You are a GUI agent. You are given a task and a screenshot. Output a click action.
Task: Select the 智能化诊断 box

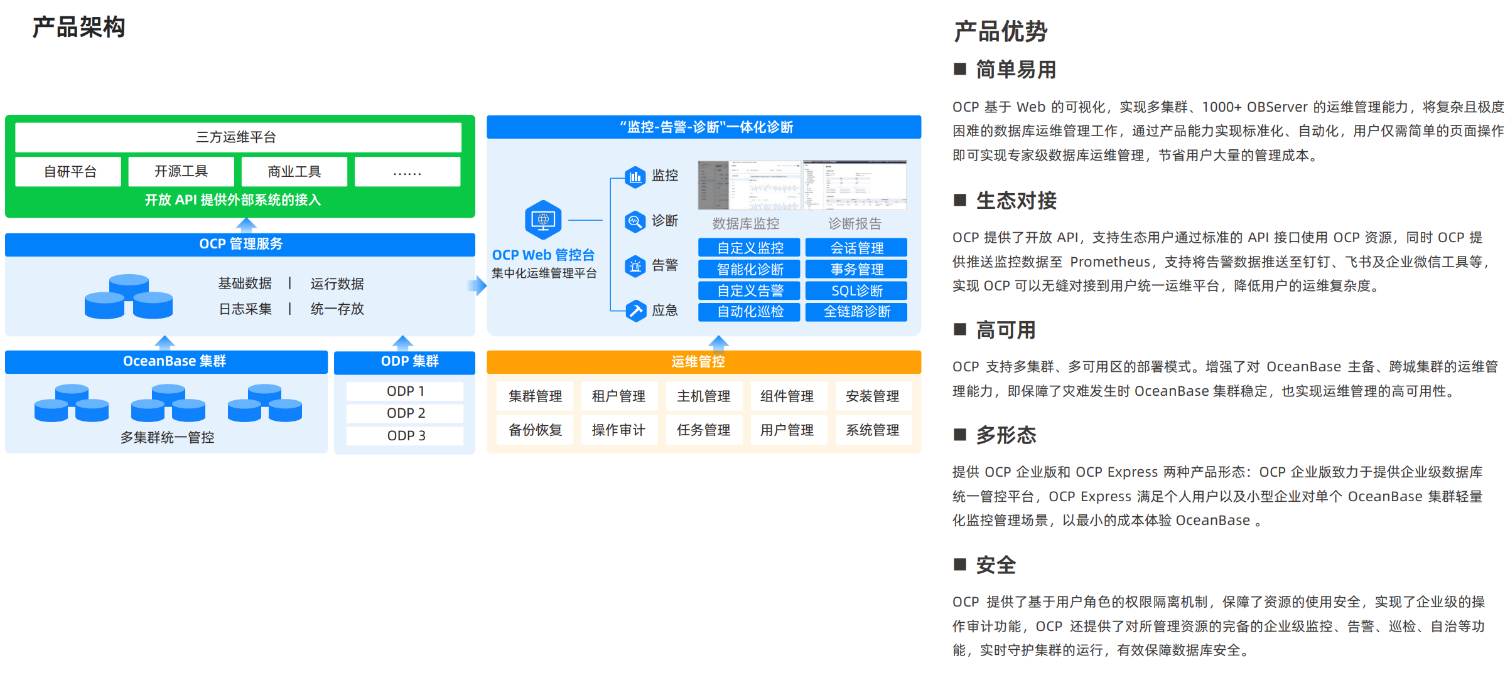click(x=749, y=269)
